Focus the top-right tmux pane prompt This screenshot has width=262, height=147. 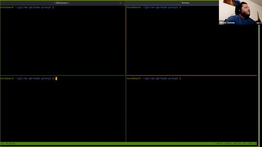(x=154, y=7)
